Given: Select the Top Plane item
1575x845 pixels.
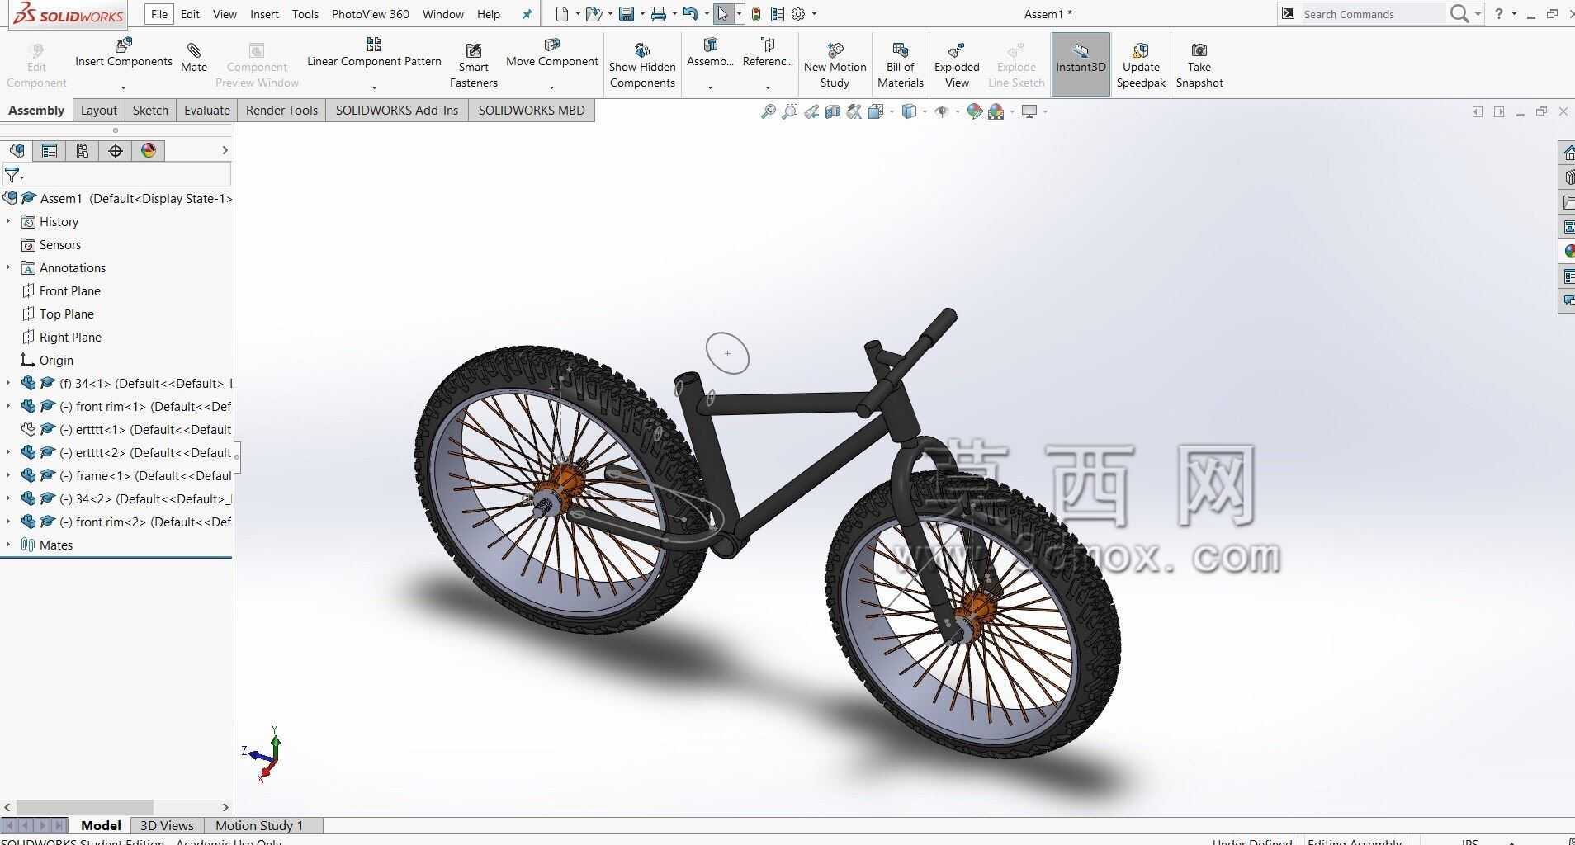Looking at the screenshot, I should click(57, 314).
